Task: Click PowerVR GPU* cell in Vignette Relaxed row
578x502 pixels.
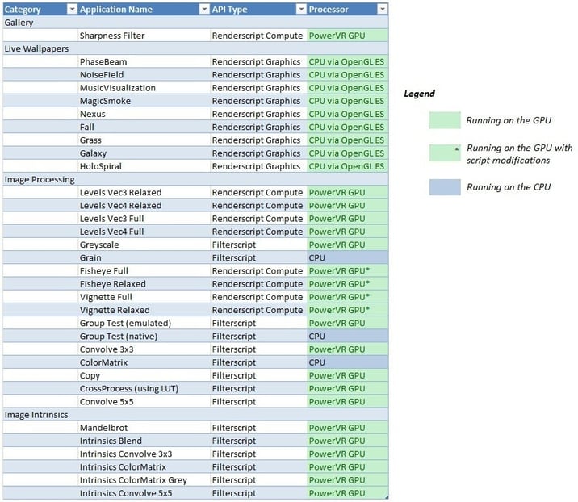Action: click(x=348, y=311)
